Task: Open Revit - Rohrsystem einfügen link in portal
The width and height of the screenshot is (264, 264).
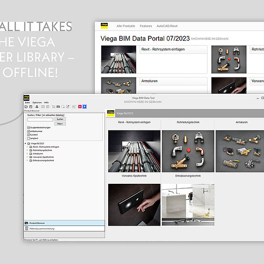Action: 163,49
